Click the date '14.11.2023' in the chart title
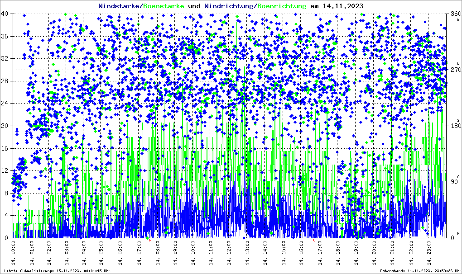Image resolution: width=462 pixels, height=274 pixels. tap(343, 6)
